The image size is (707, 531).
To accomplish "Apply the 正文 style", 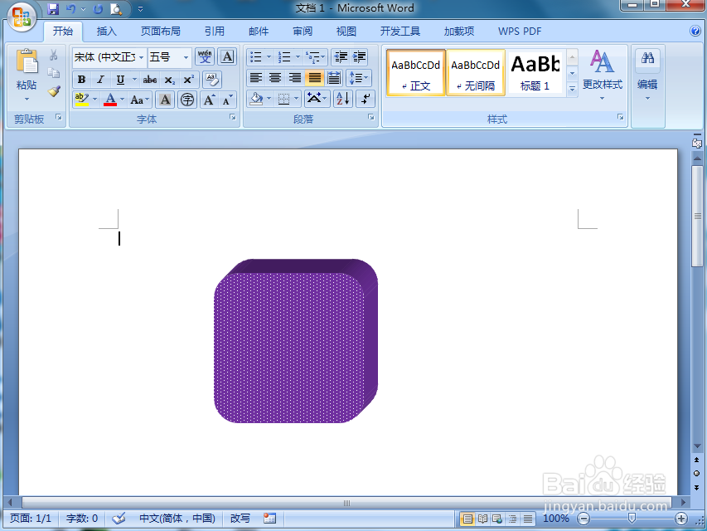I will click(x=416, y=73).
